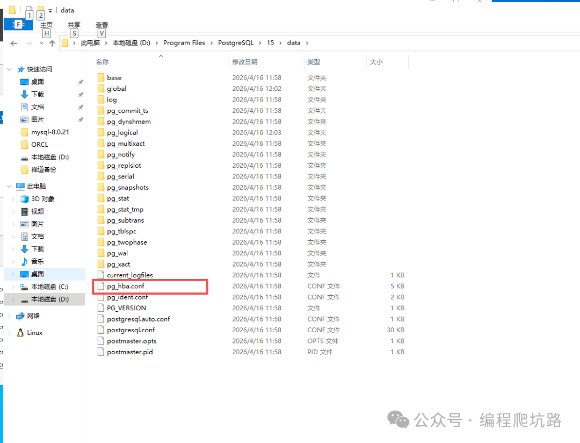Click the Up directory arrow button

pyautogui.click(x=52, y=43)
